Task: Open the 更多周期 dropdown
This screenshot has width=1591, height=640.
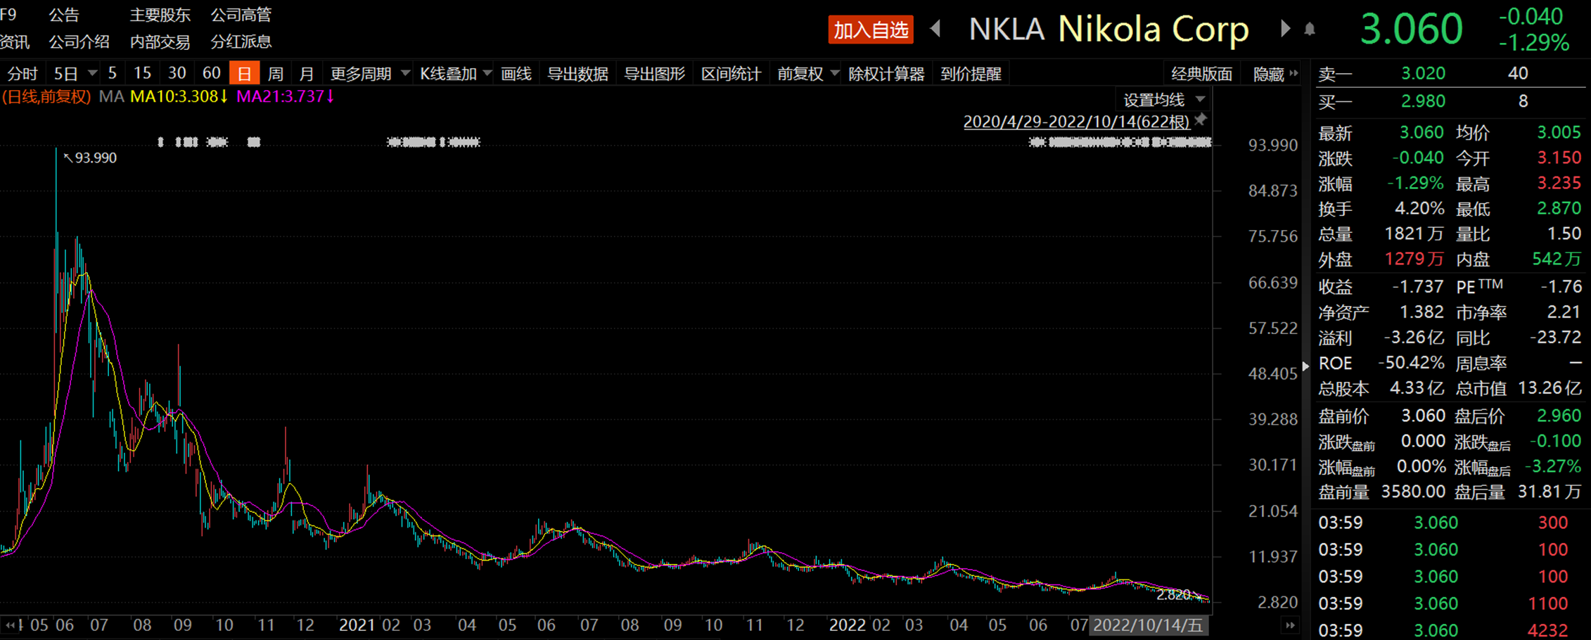Action: 370,74
